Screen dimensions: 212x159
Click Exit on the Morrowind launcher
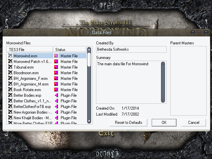(106, 133)
